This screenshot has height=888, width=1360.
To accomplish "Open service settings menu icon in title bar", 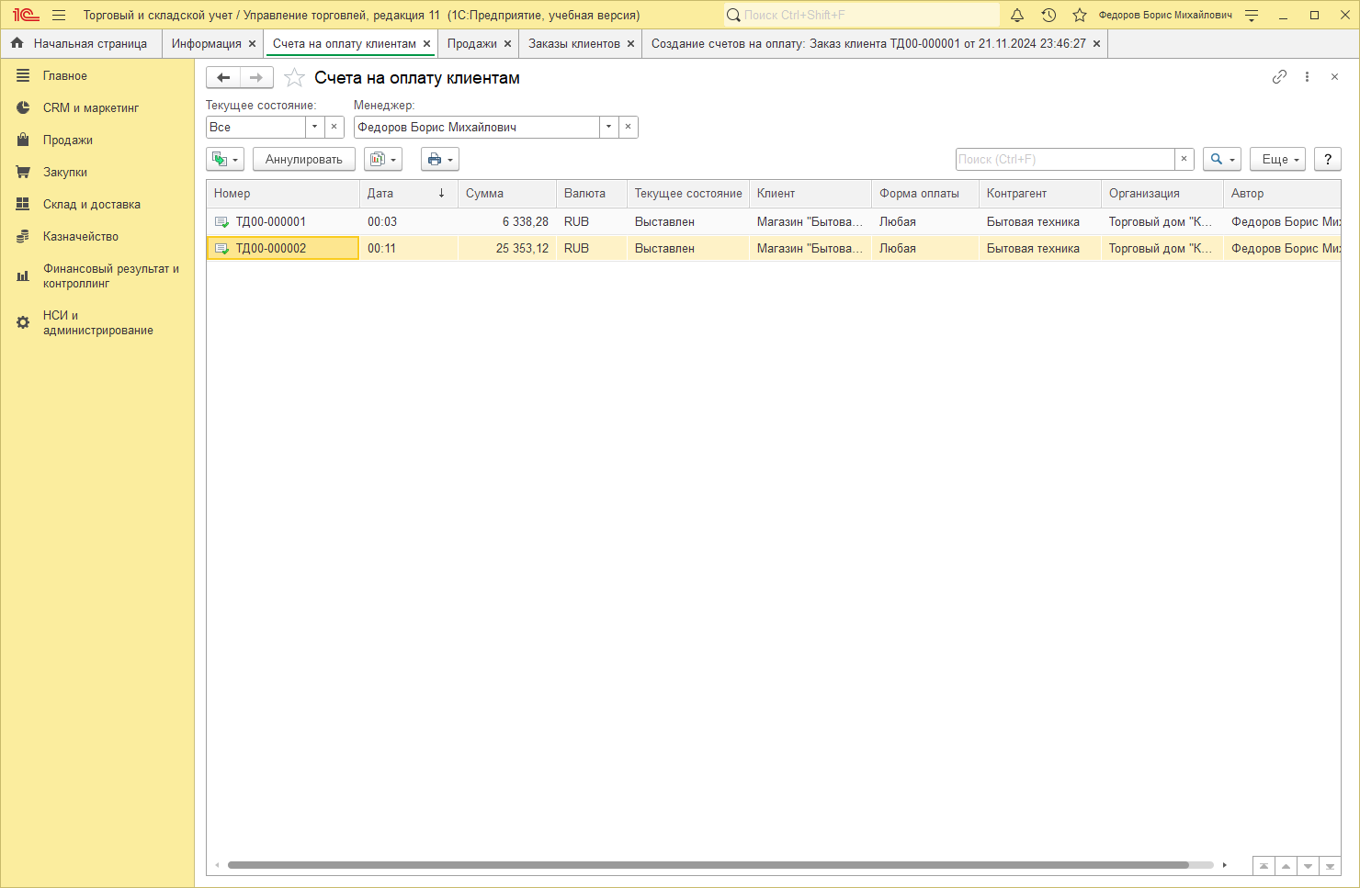I will pyautogui.click(x=1252, y=15).
